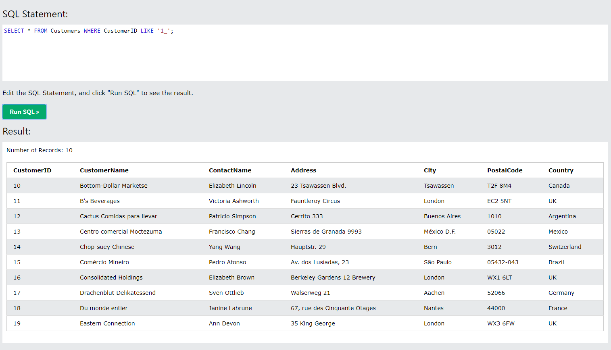Click the address Sierras de Granada 9993
Image resolution: width=611 pixels, height=350 pixels.
click(x=326, y=232)
